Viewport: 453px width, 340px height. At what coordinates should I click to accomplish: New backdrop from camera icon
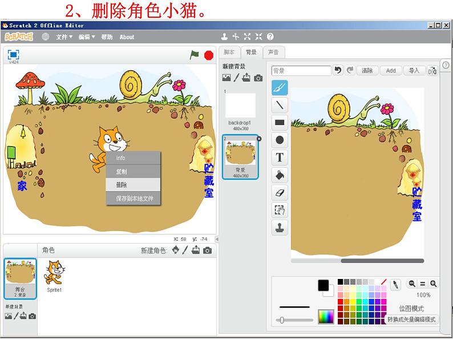258,78
